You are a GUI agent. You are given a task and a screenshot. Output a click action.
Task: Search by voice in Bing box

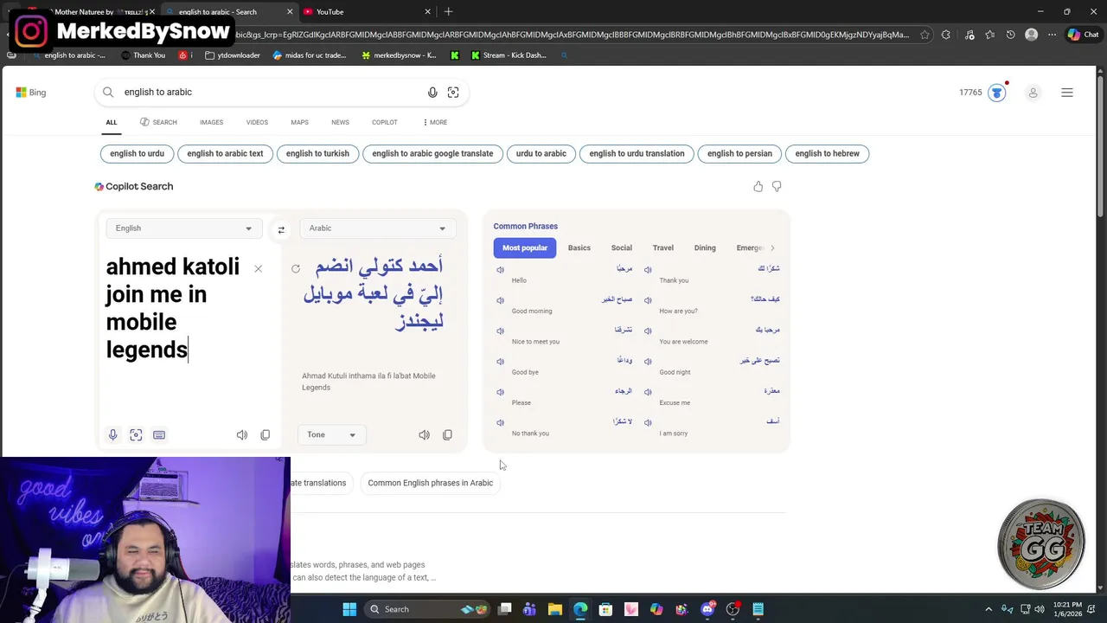[432, 92]
